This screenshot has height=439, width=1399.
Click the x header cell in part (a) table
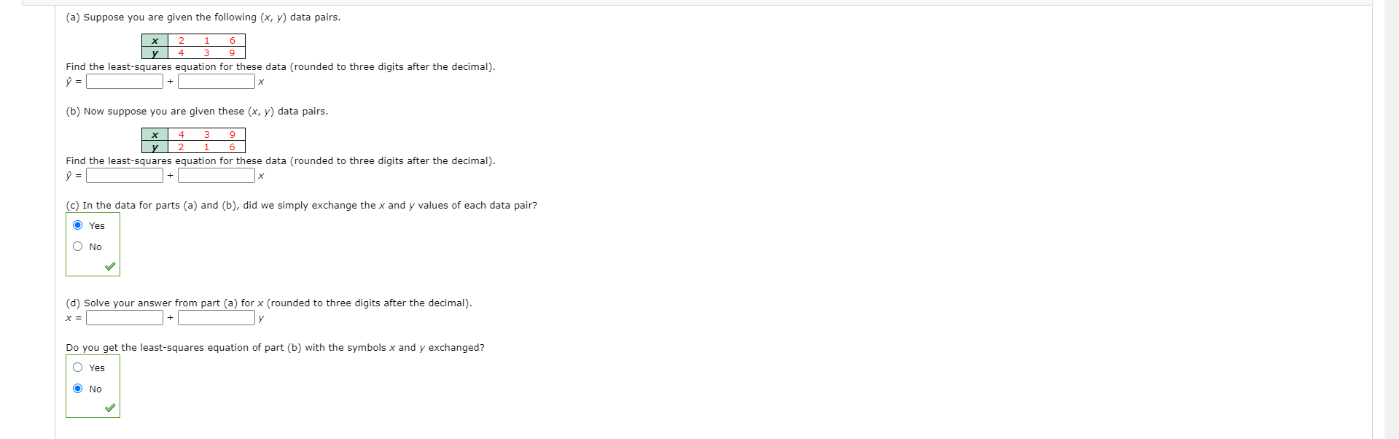(x=155, y=41)
